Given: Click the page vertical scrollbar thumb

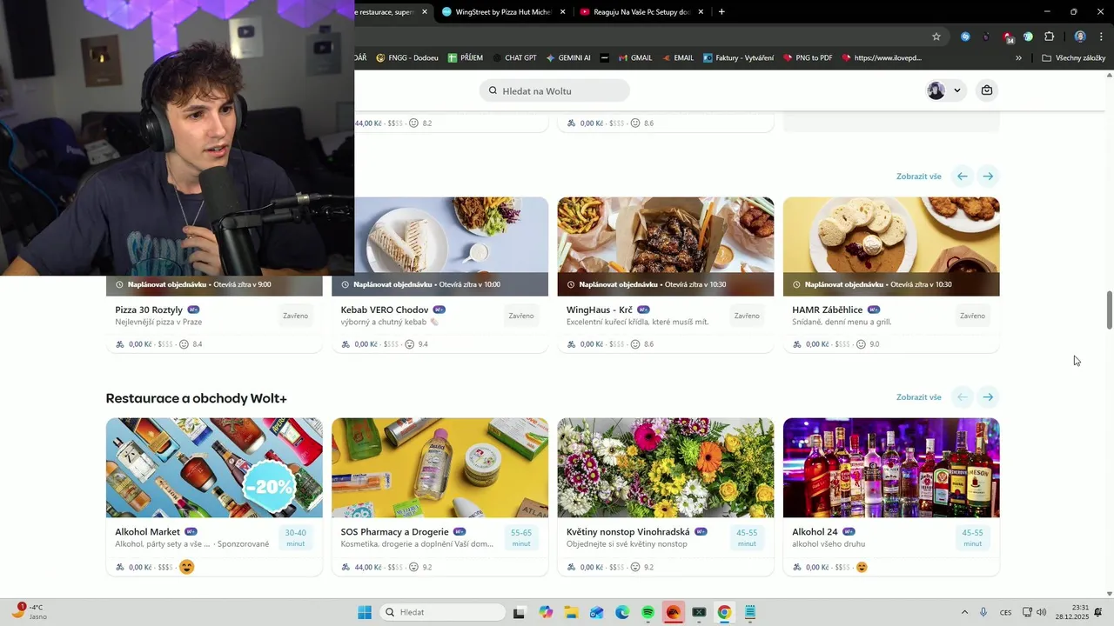Looking at the screenshot, I should pyautogui.click(x=1109, y=310).
